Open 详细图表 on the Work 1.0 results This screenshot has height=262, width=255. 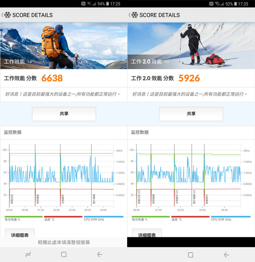click(x=19, y=234)
